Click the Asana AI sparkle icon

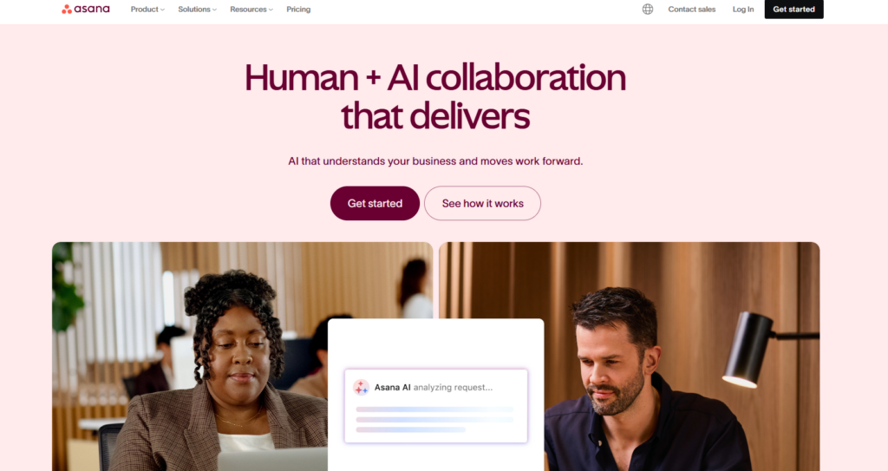(361, 387)
